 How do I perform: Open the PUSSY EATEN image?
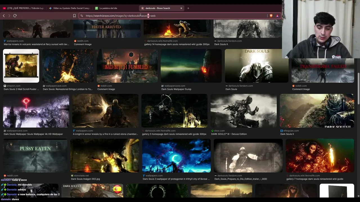[x=35, y=156]
